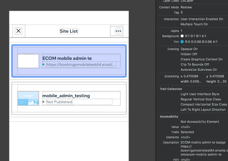The height and width of the screenshot is (161, 228).
Task: Click Multiple Touch On text
Action: tap(194, 24)
